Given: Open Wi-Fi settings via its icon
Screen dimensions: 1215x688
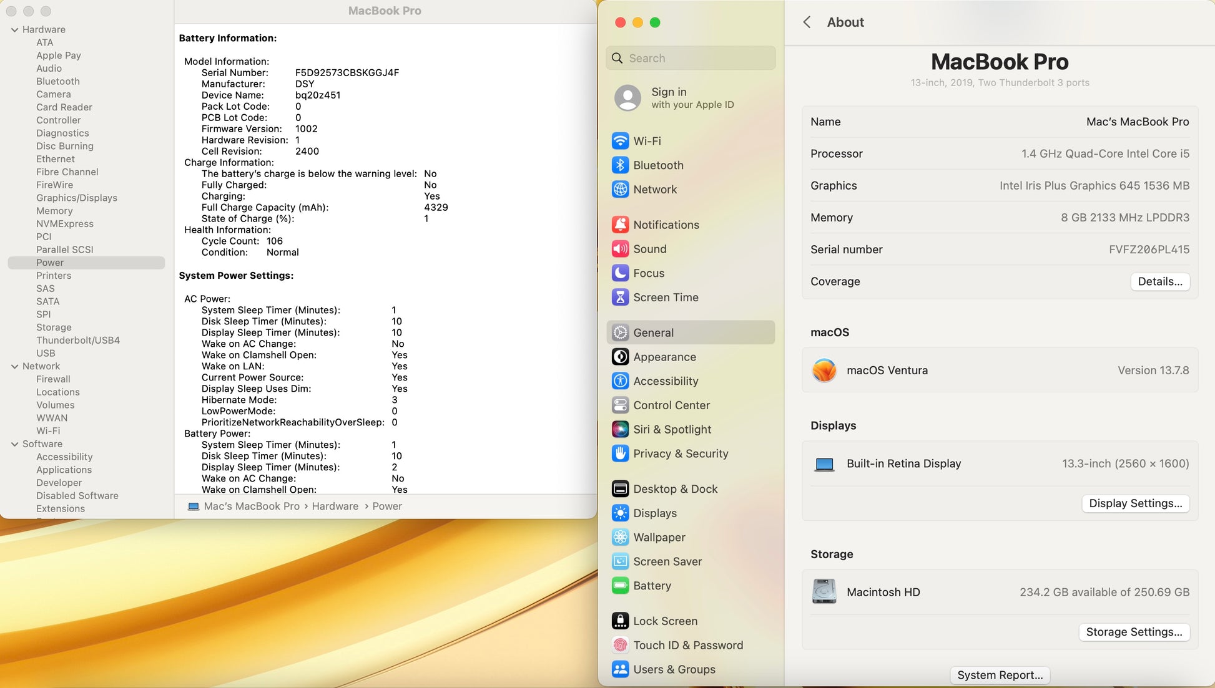Looking at the screenshot, I should click(x=620, y=141).
